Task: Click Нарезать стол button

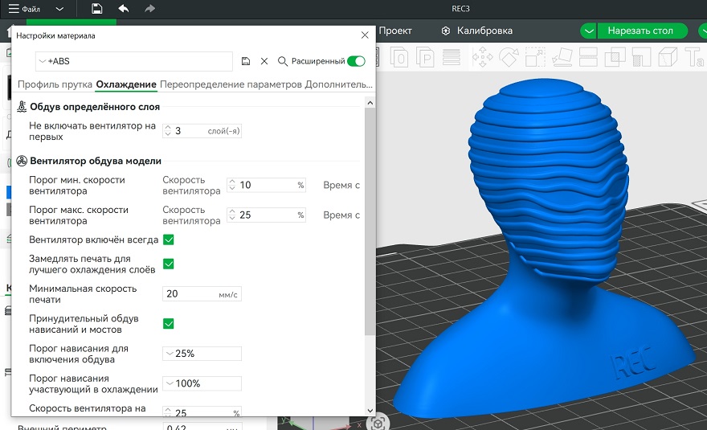Action: (640, 31)
